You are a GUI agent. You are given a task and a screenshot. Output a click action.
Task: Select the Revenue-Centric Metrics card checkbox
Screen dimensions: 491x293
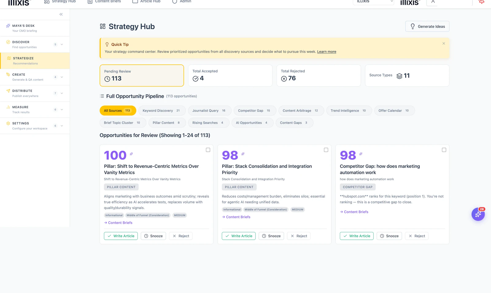tap(208, 150)
